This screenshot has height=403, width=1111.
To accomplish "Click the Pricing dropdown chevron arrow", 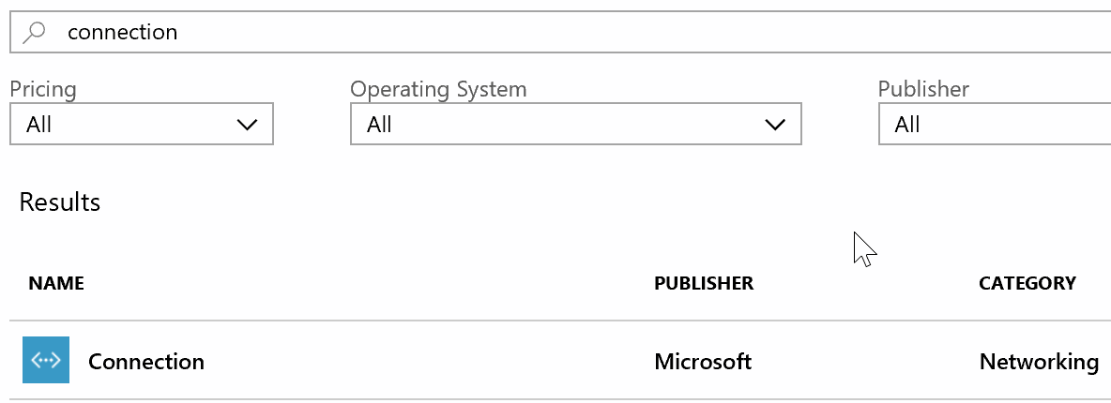I will tap(248, 125).
